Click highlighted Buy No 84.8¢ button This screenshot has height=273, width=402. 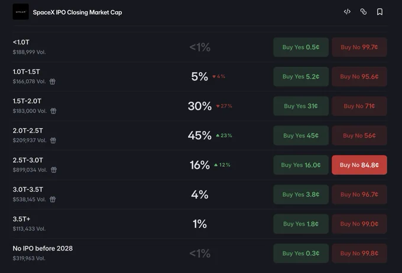click(359, 165)
